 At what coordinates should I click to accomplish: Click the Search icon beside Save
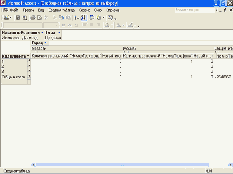(25, 18)
